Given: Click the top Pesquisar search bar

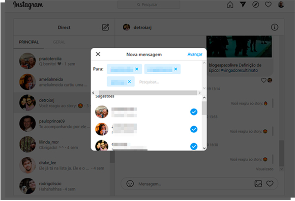Looking at the screenshot, I should click(148, 5).
